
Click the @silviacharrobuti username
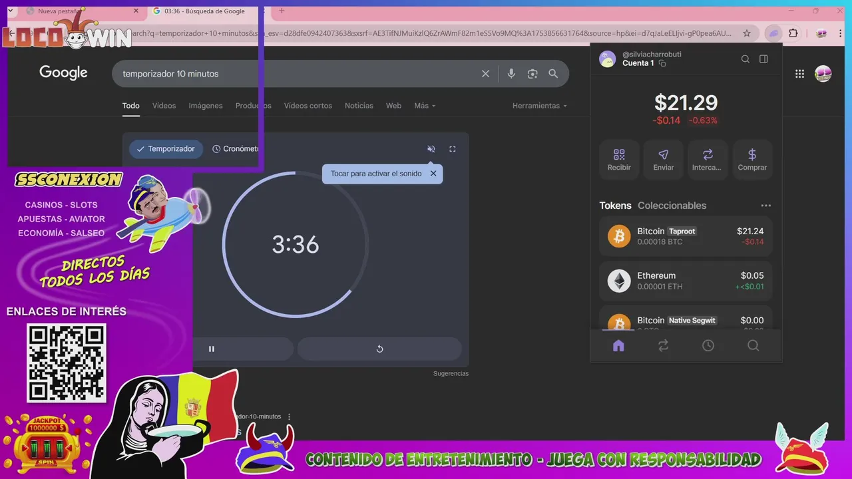pyautogui.click(x=652, y=54)
